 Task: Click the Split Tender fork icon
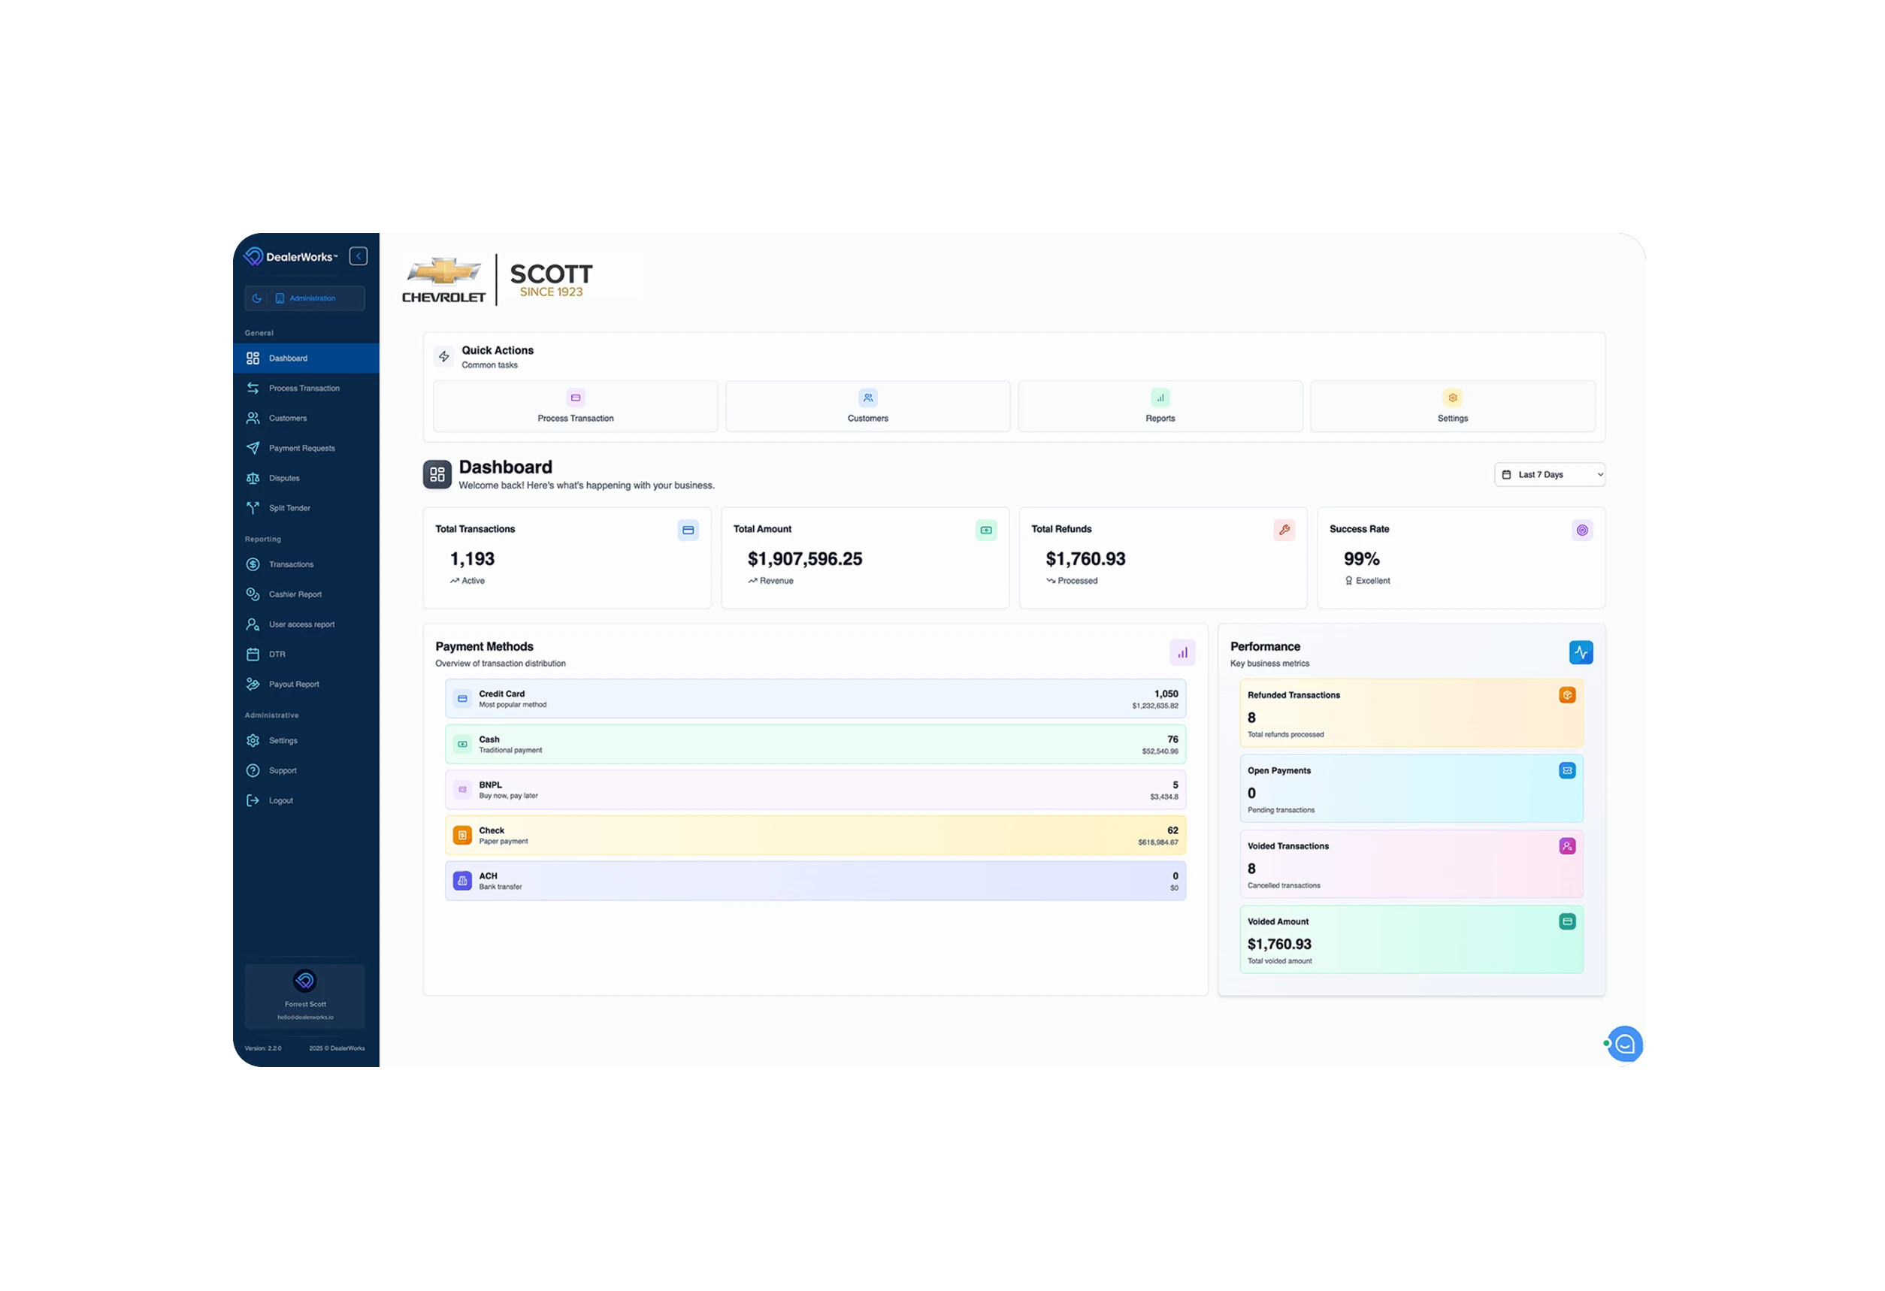pos(253,509)
